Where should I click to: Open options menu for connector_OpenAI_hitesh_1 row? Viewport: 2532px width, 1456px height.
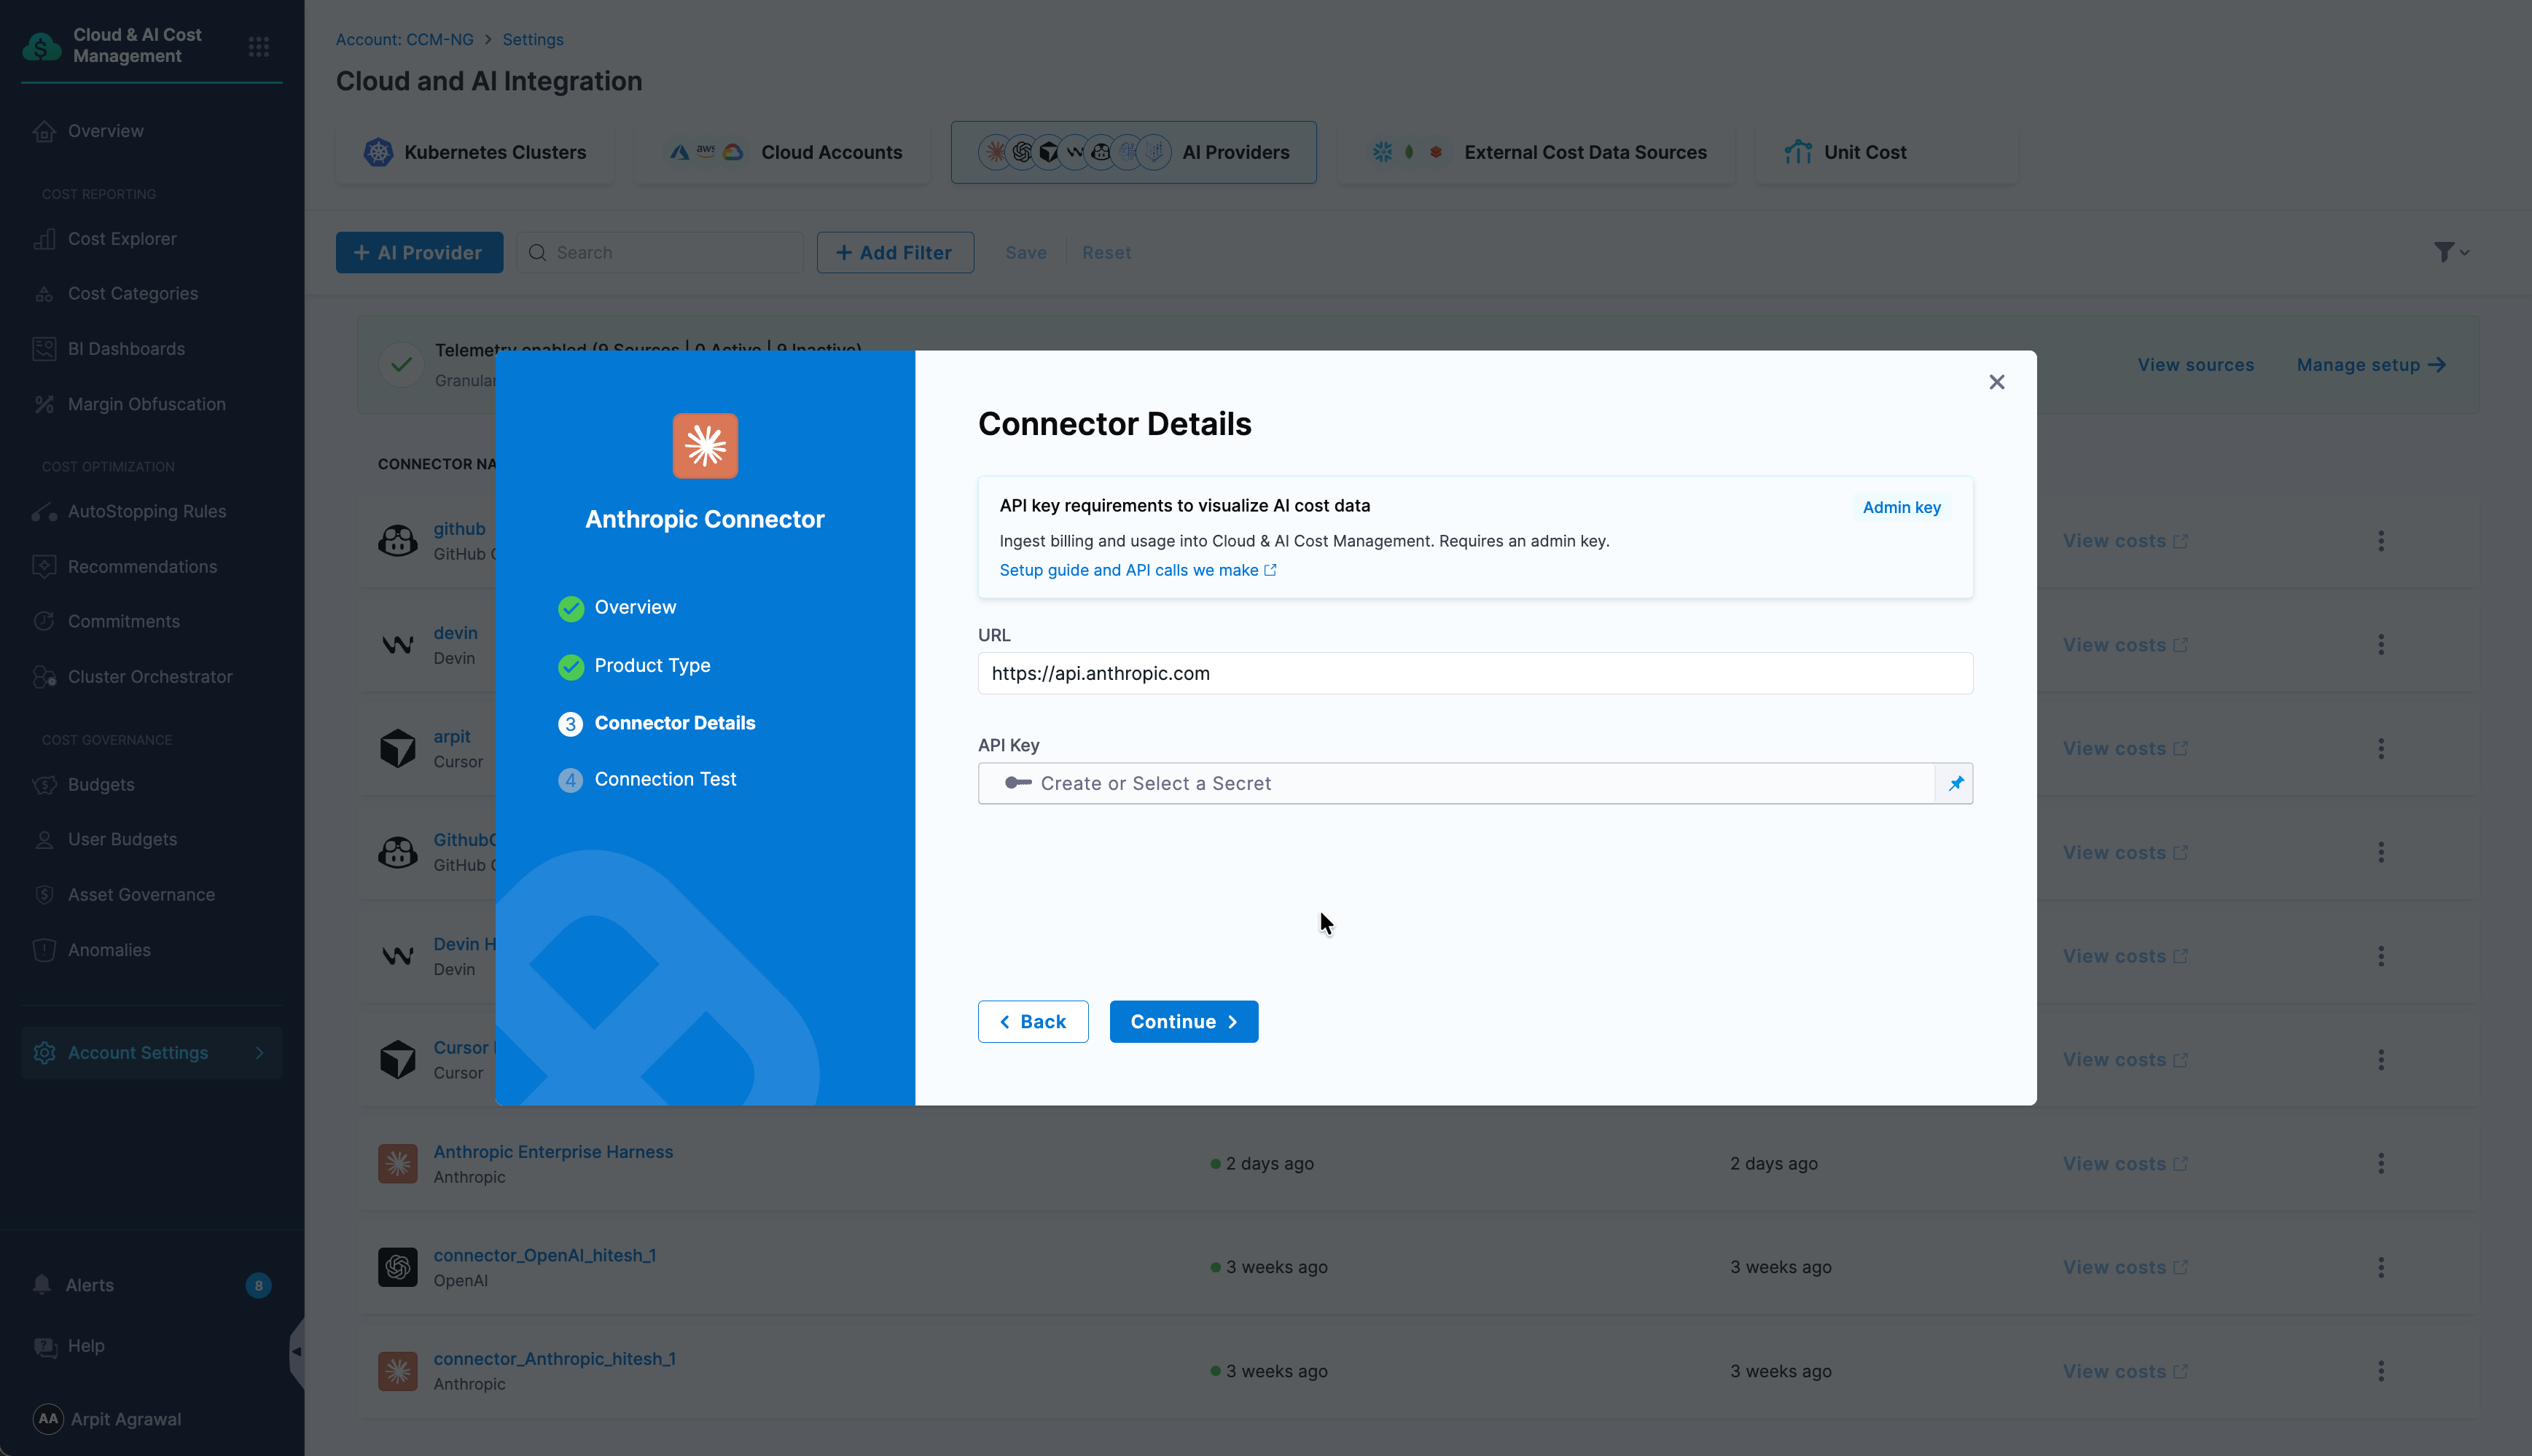2380,1267
